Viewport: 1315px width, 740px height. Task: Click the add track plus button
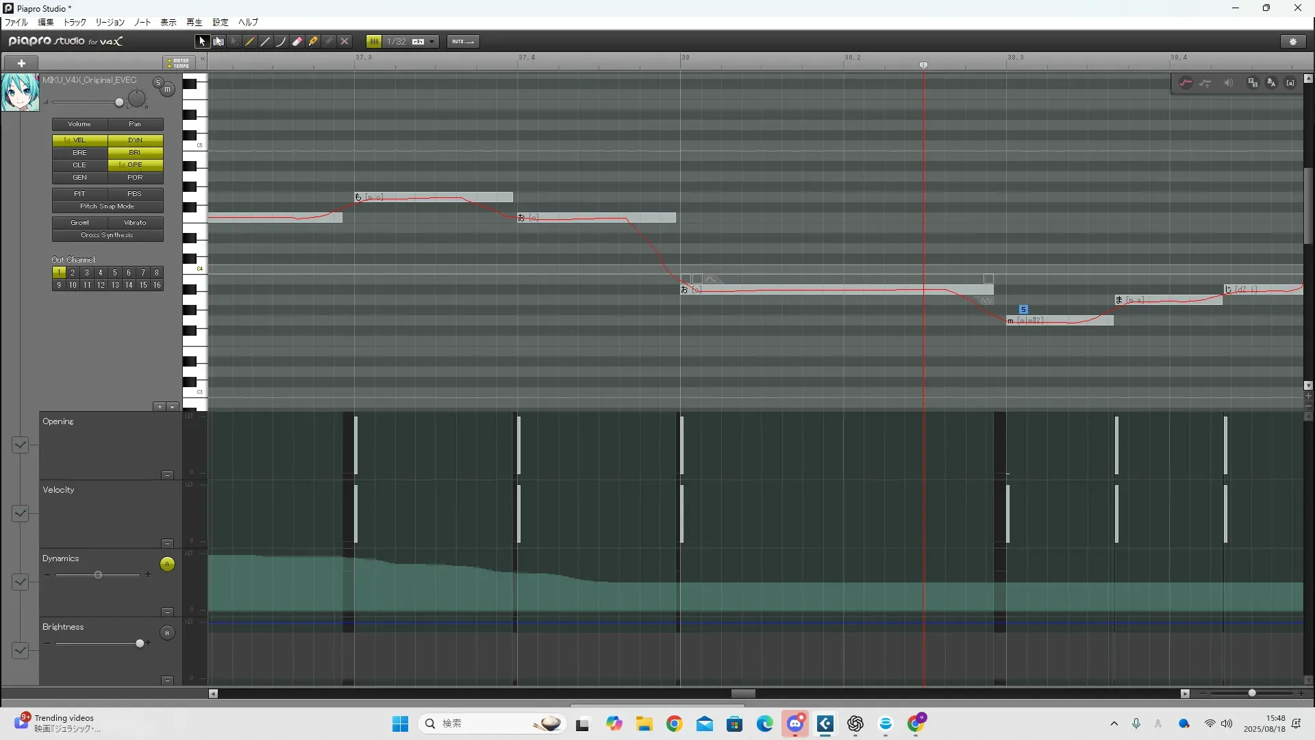(x=21, y=63)
